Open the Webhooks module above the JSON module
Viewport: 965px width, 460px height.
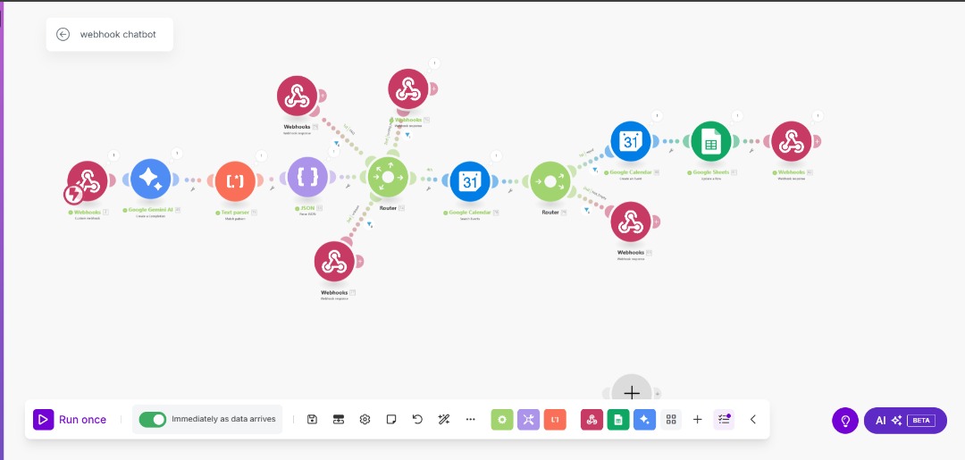pos(297,96)
